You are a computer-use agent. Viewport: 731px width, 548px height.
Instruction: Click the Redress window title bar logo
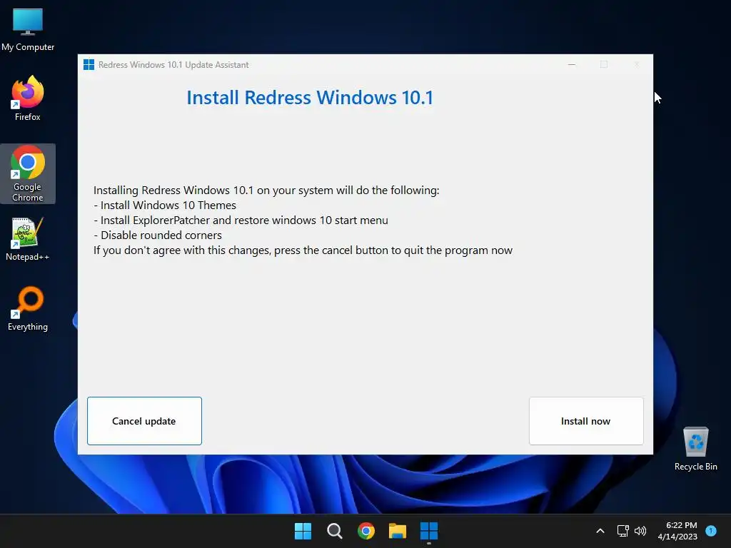[x=89, y=65]
